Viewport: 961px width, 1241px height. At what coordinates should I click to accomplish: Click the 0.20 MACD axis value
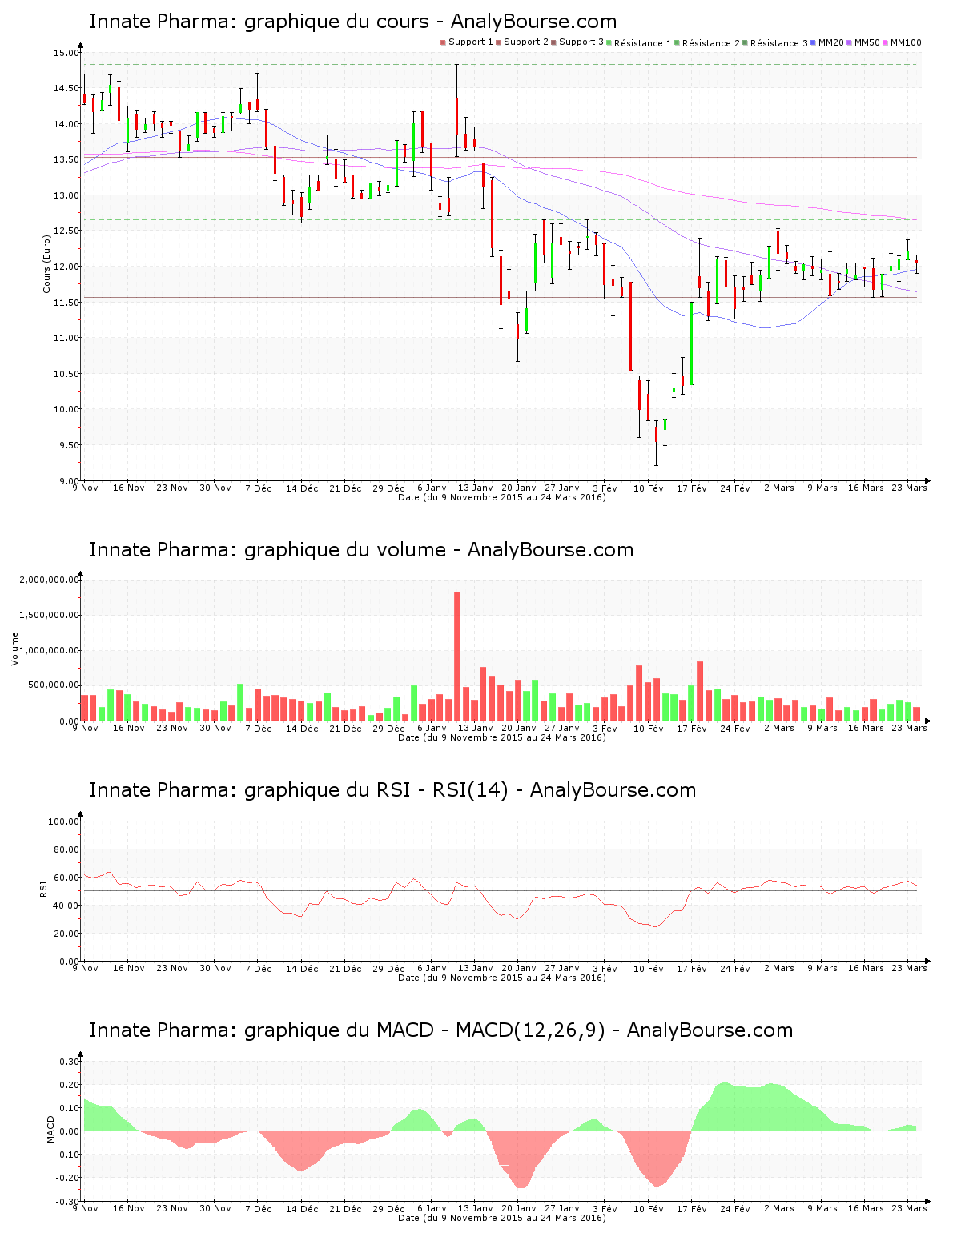[70, 1085]
